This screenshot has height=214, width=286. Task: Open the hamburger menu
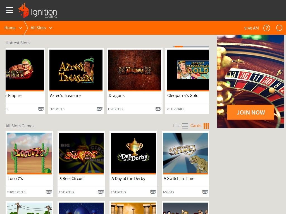coord(9,10)
